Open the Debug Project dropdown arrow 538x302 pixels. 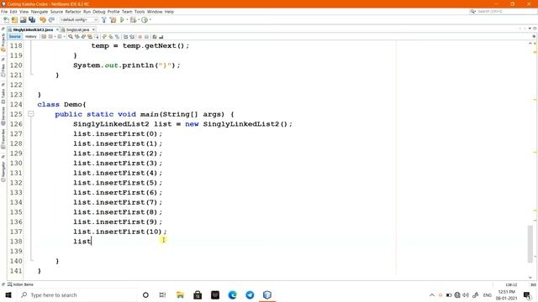coord(139,19)
